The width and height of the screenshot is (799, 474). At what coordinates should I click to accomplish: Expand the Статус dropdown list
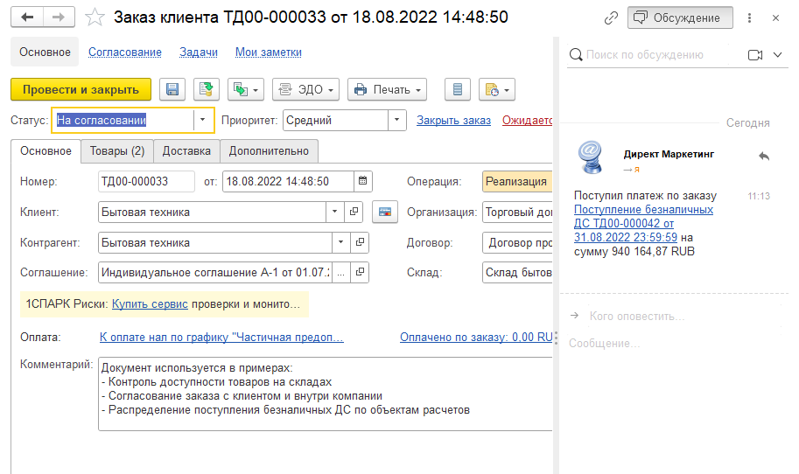[x=203, y=121]
